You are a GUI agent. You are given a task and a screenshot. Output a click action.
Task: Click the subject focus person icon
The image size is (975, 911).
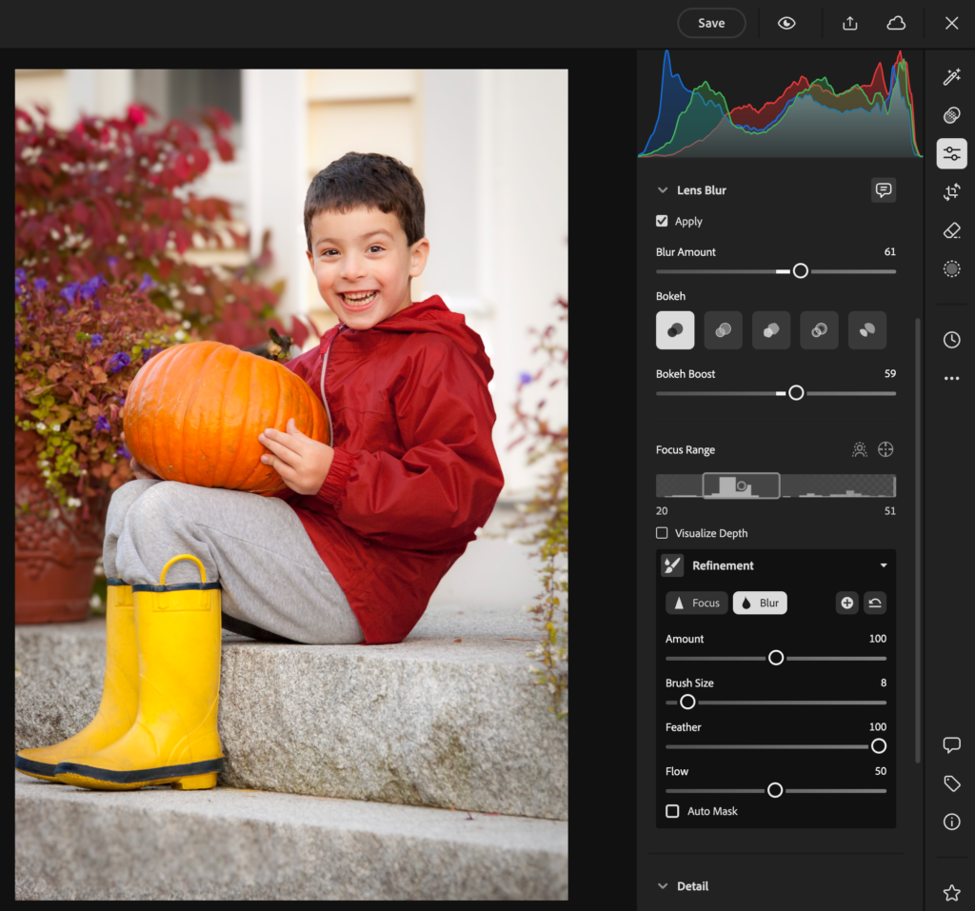[860, 449]
